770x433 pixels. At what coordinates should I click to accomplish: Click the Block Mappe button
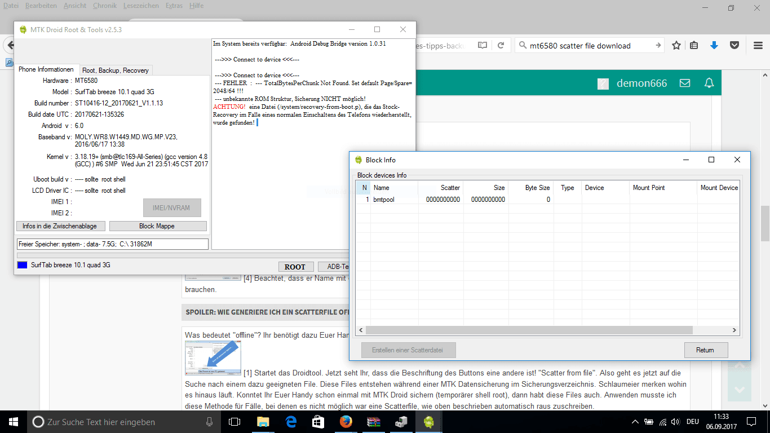tap(157, 226)
